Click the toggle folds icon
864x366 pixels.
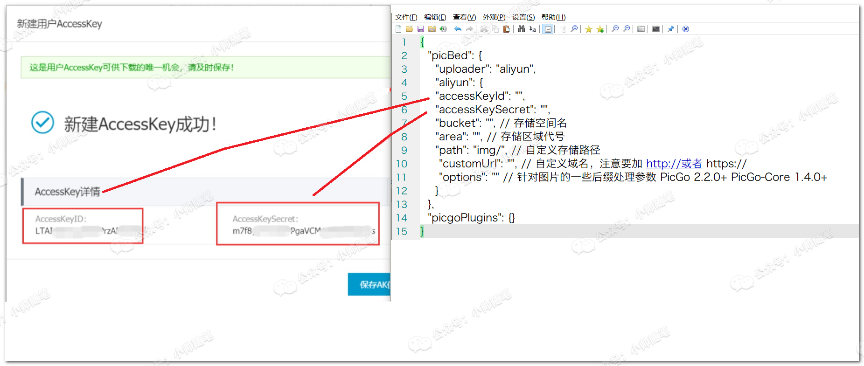562,29
